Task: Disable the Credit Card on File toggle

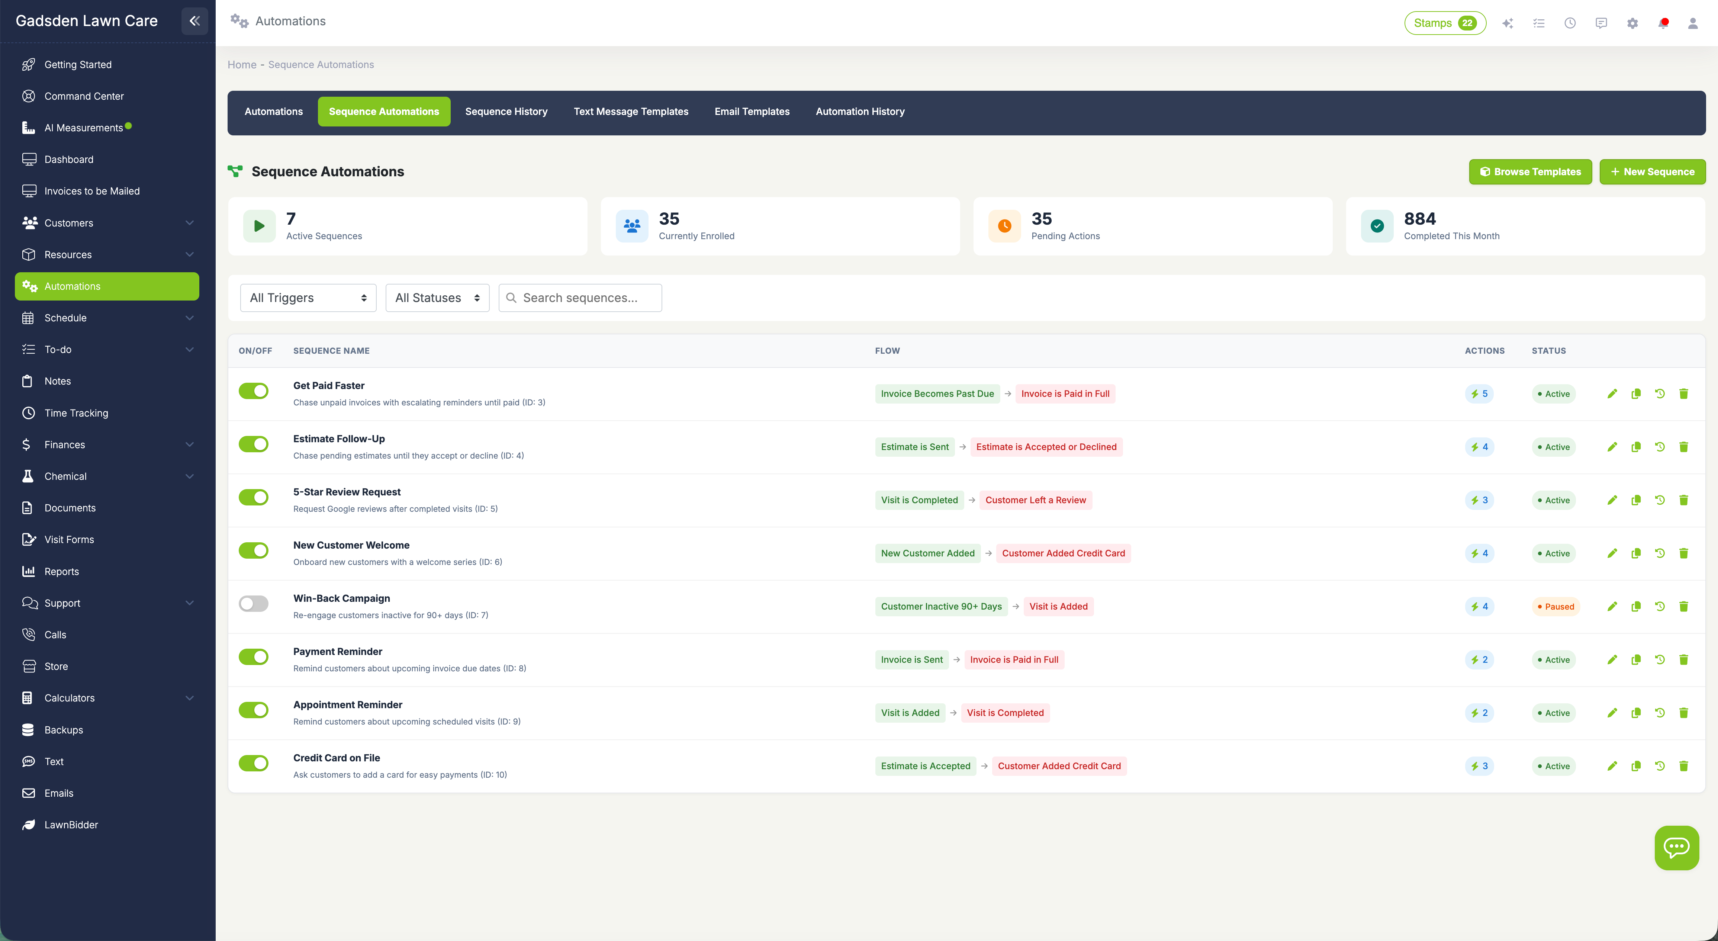Action: pos(254,763)
